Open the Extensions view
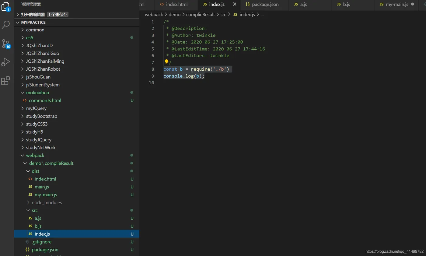This screenshot has width=426, height=256. (6, 81)
